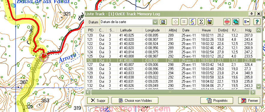Click the red target crosshair icon
265x112 pixels.
click(227, 22)
